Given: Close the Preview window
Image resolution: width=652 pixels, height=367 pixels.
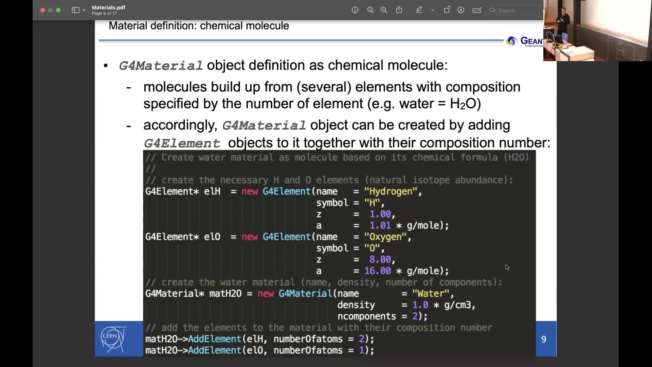Looking at the screenshot, I should click(x=42, y=10).
